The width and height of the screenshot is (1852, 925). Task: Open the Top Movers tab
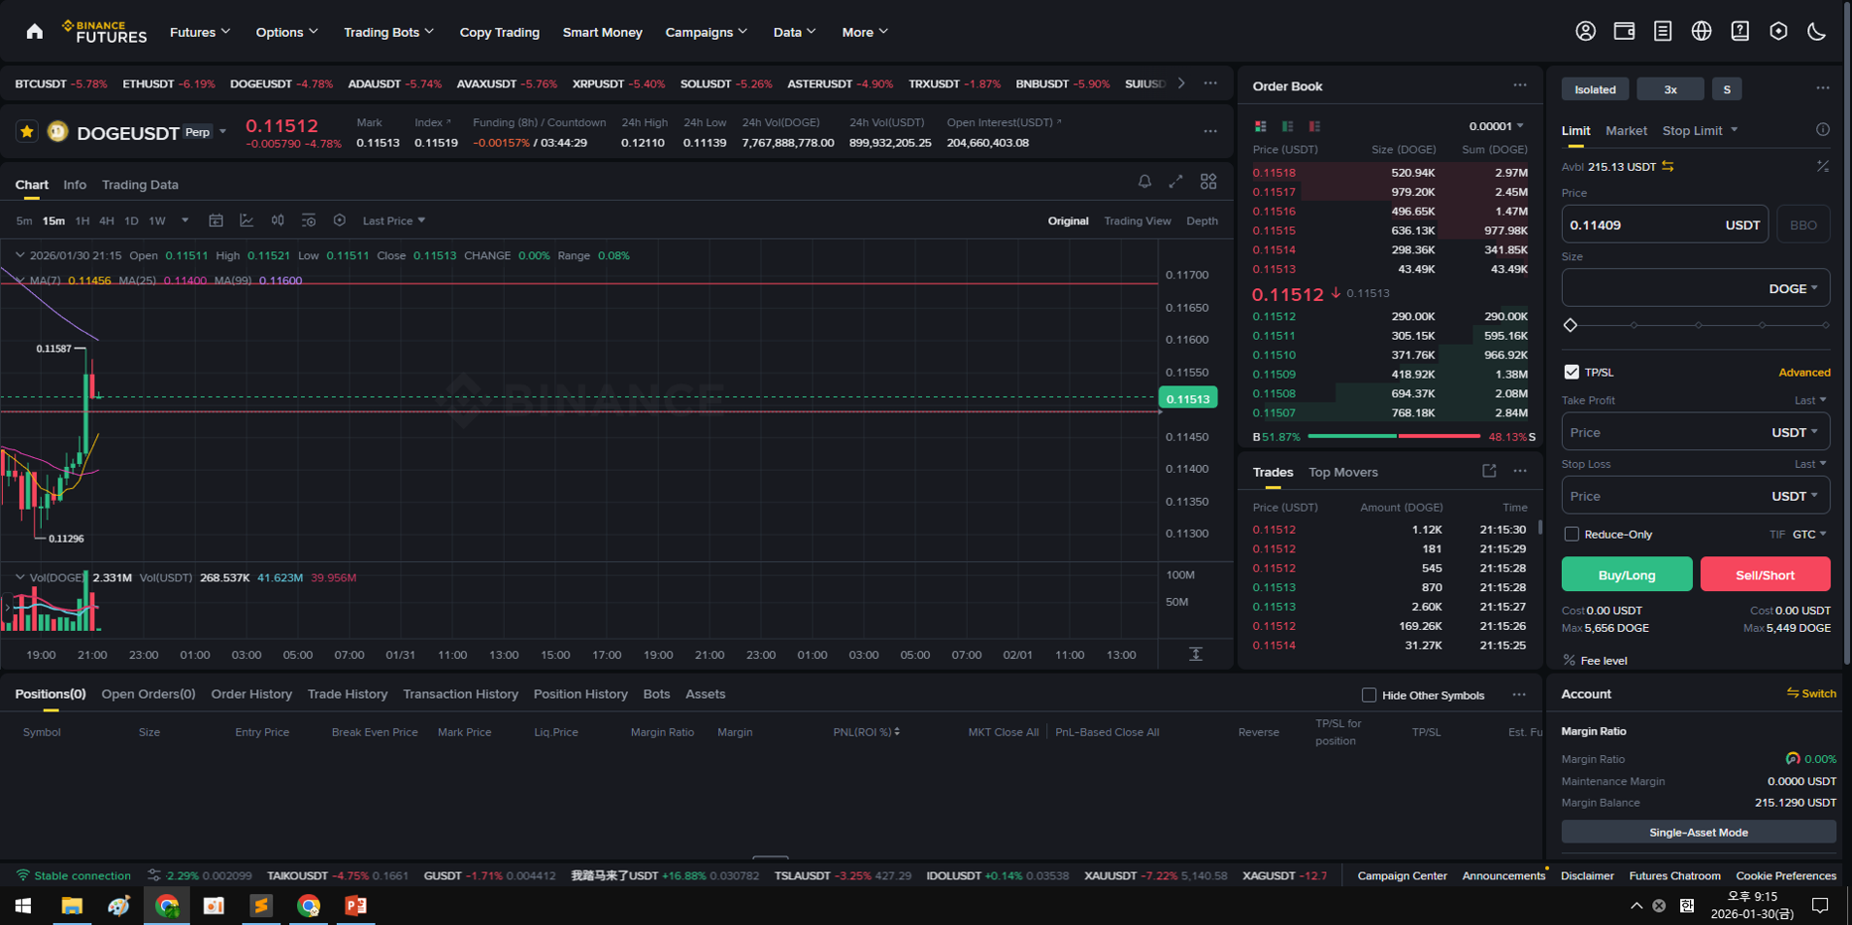pyautogui.click(x=1343, y=472)
